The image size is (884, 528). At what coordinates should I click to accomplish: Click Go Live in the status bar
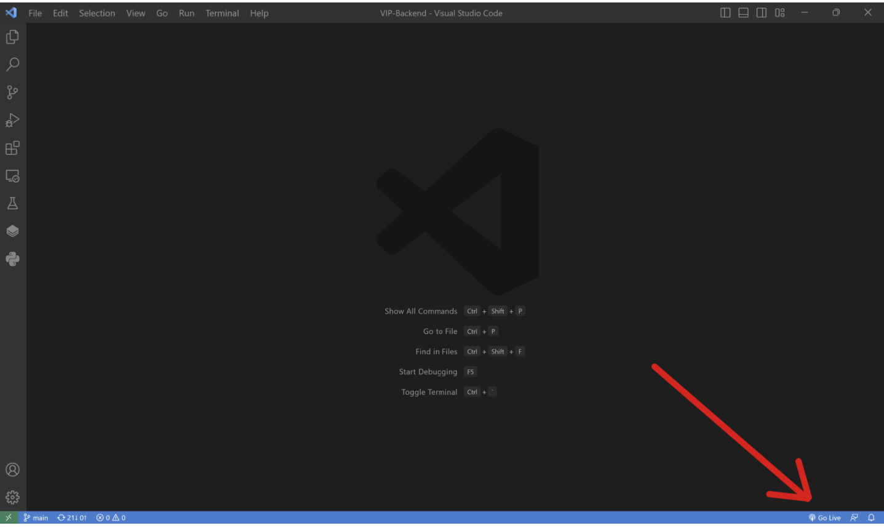[x=824, y=518]
